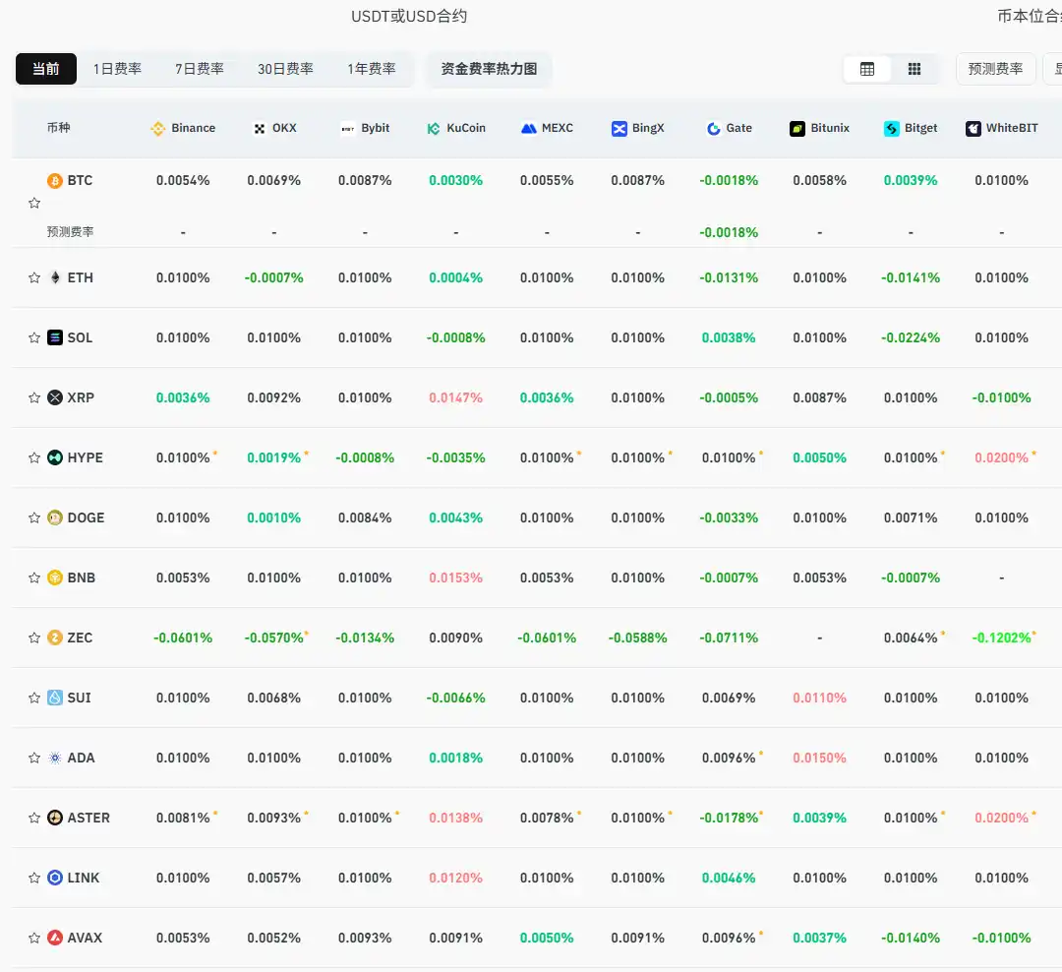Select the 1年费率 filter
1062x972 pixels.
370,69
